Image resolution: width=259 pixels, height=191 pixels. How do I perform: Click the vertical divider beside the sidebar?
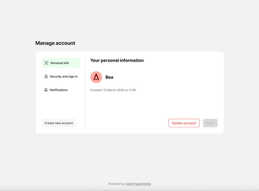point(85,95)
